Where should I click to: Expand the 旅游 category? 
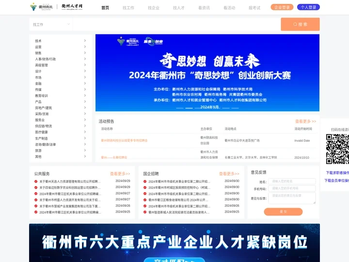tap(60, 150)
